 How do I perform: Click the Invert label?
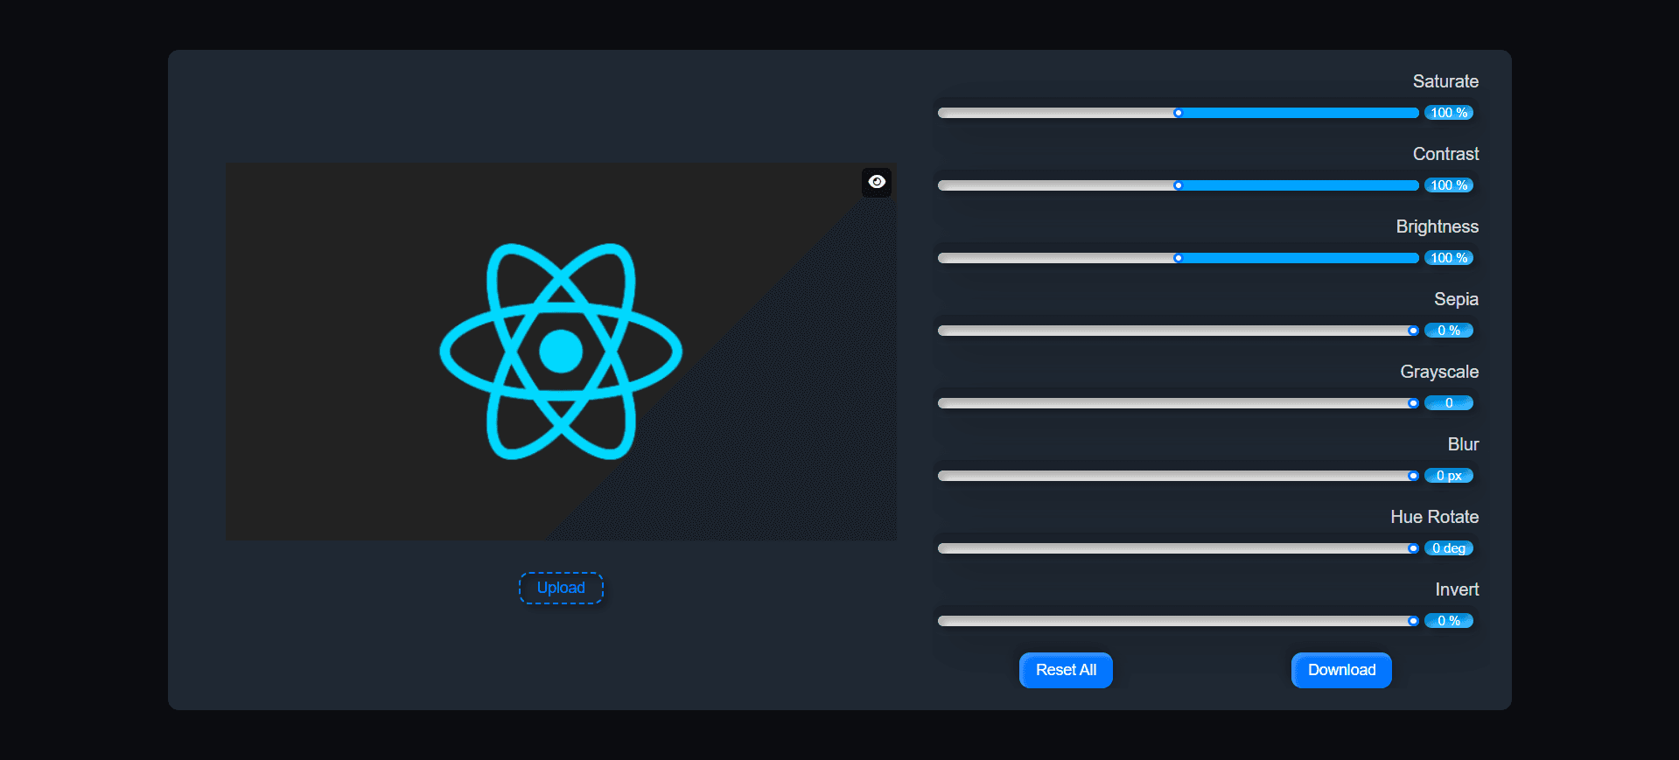[x=1457, y=589]
